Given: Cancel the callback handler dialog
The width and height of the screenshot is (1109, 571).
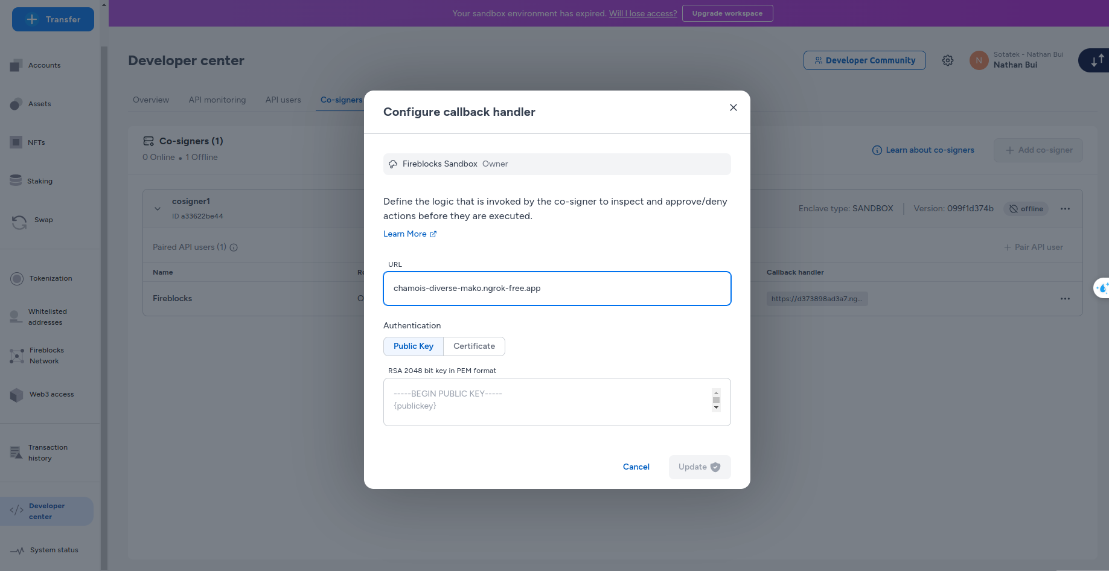Looking at the screenshot, I should pyautogui.click(x=636, y=467).
